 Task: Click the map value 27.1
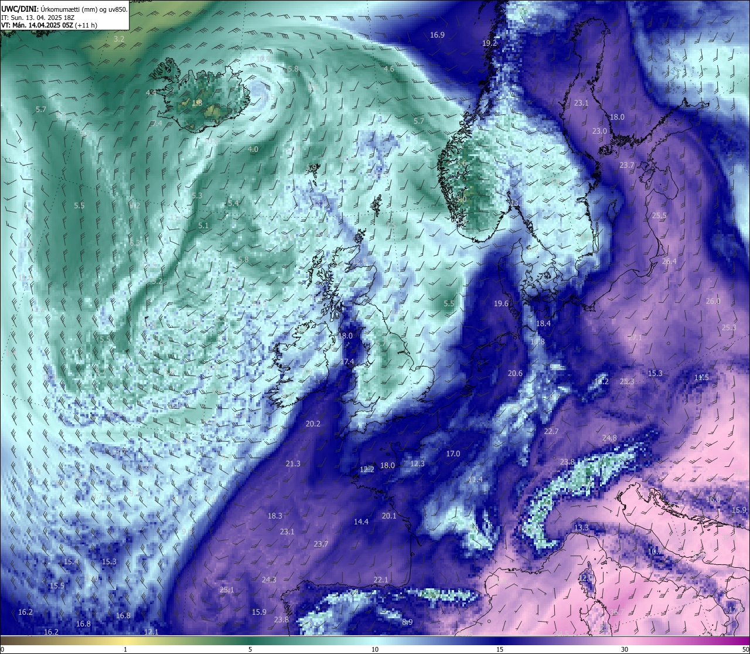coord(635,338)
